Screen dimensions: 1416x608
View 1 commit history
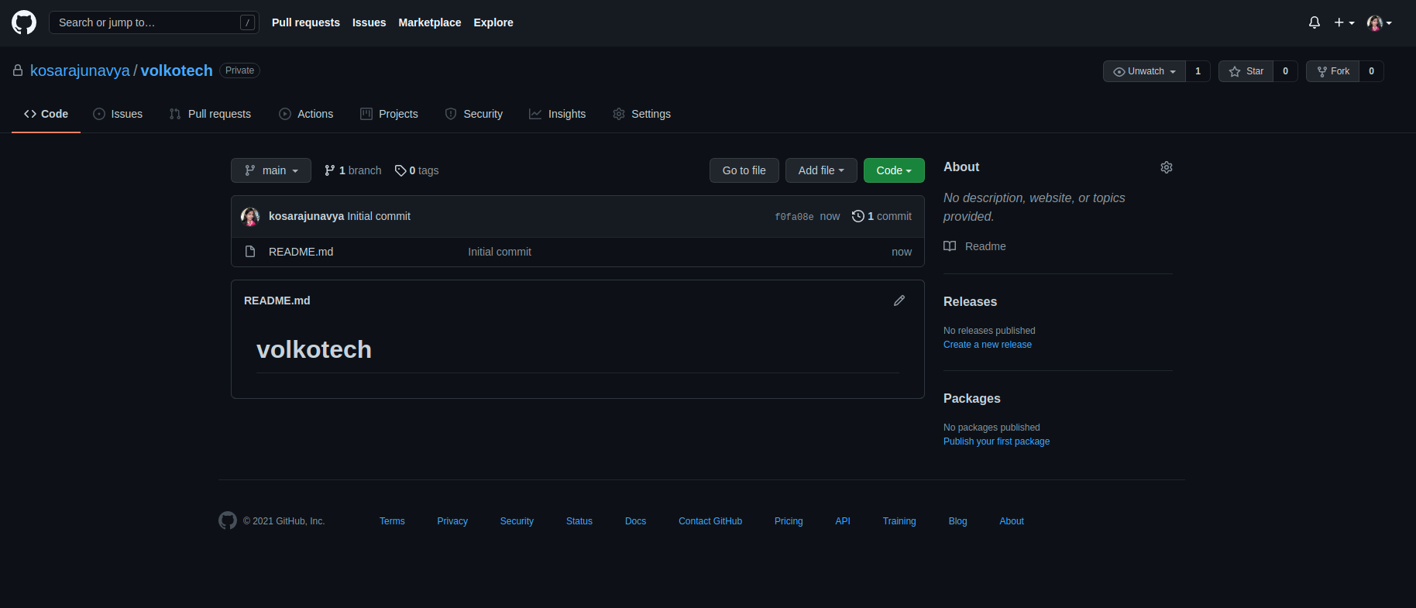coord(882,216)
